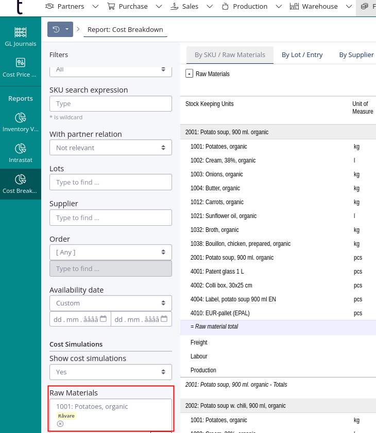Image resolution: width=376 pixels, height=433 pixels.
Task: Remove Potatoes organic raw material tag
Action: [60, 424]
